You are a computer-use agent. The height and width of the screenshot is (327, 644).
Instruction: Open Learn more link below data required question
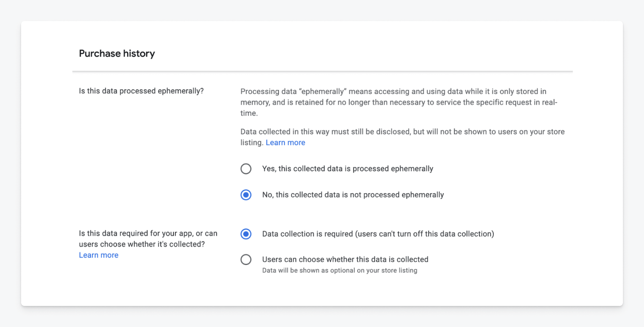(99, 255)
